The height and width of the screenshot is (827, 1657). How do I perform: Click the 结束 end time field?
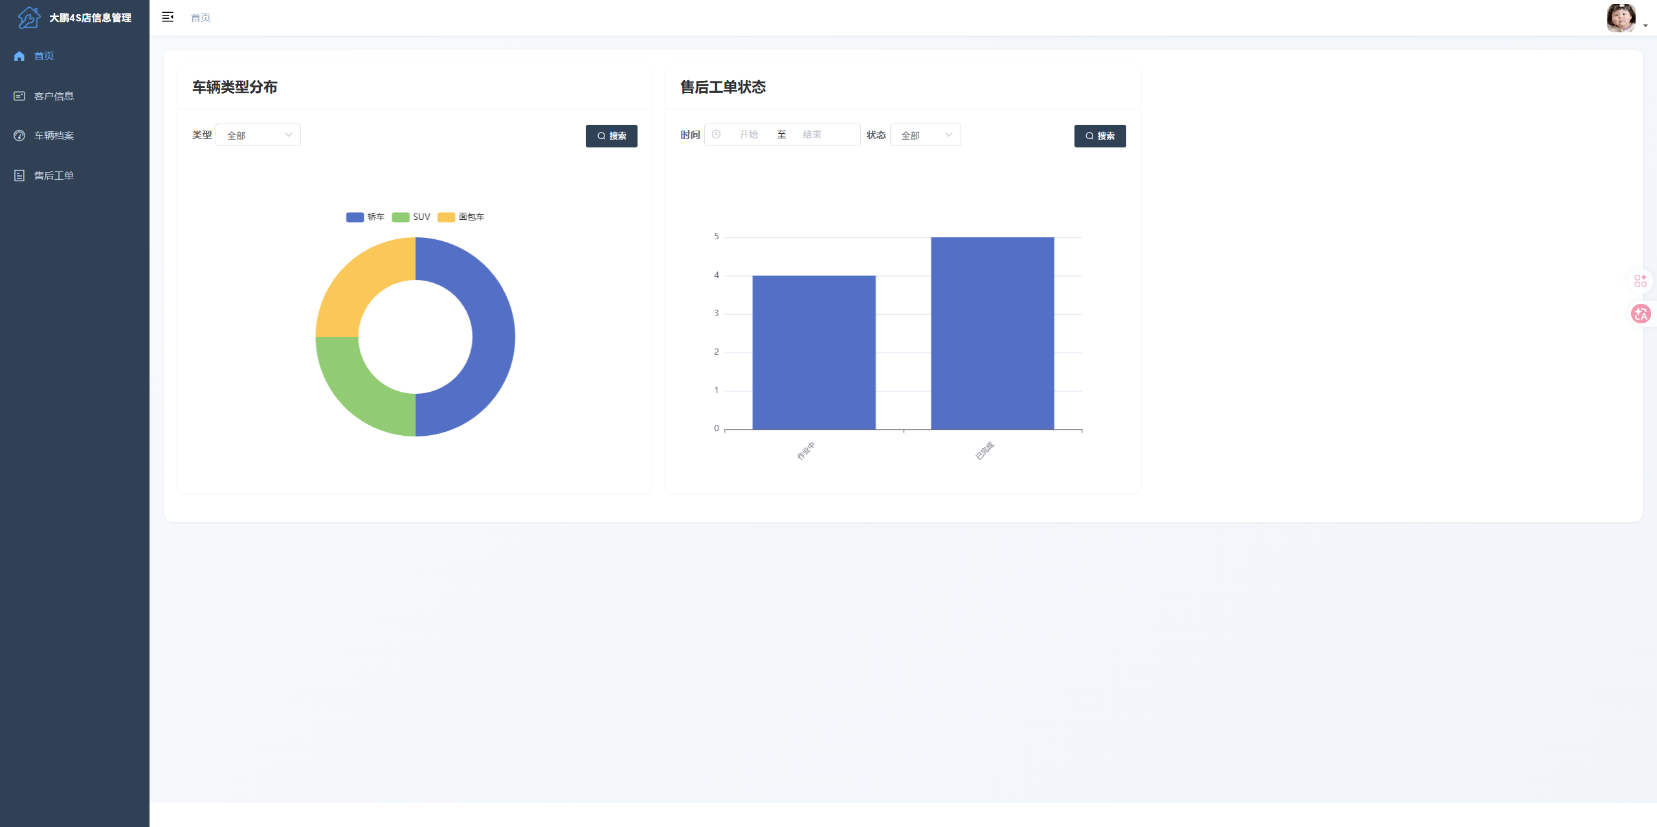click(x=812, y=134)
